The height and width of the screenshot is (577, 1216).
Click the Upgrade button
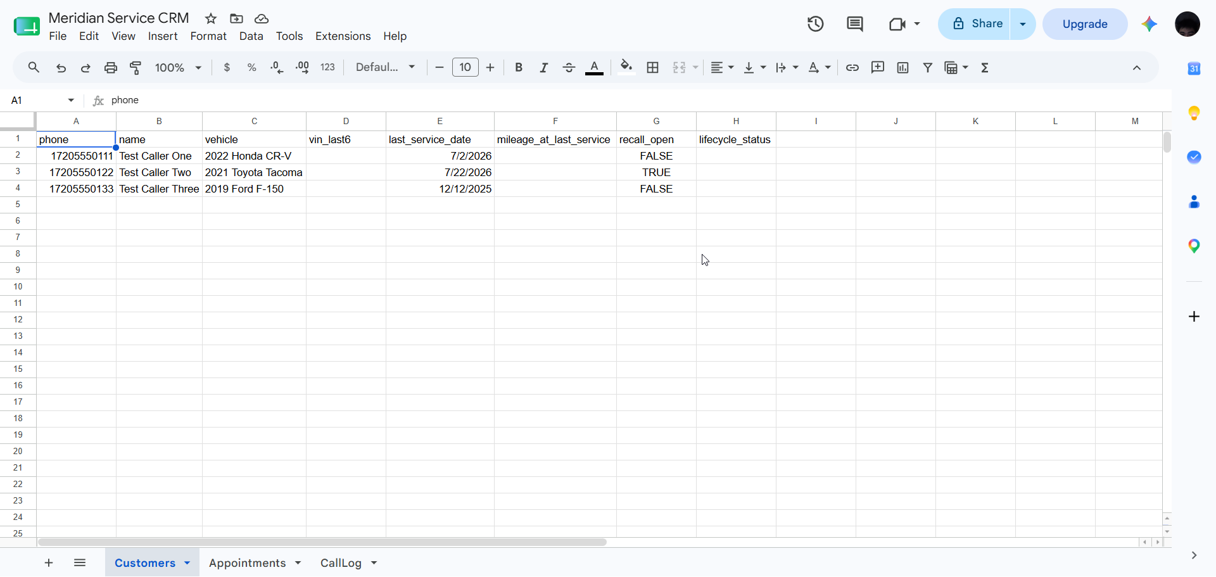(1085, 24)
